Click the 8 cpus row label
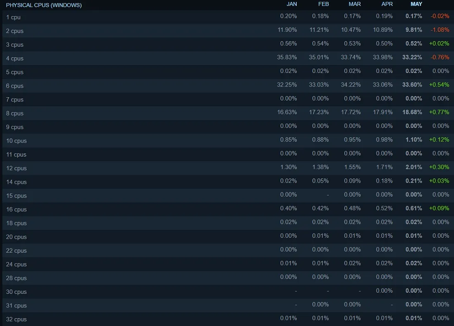The width and height of the screenshot is (454, 326). (x=15, y=113)
